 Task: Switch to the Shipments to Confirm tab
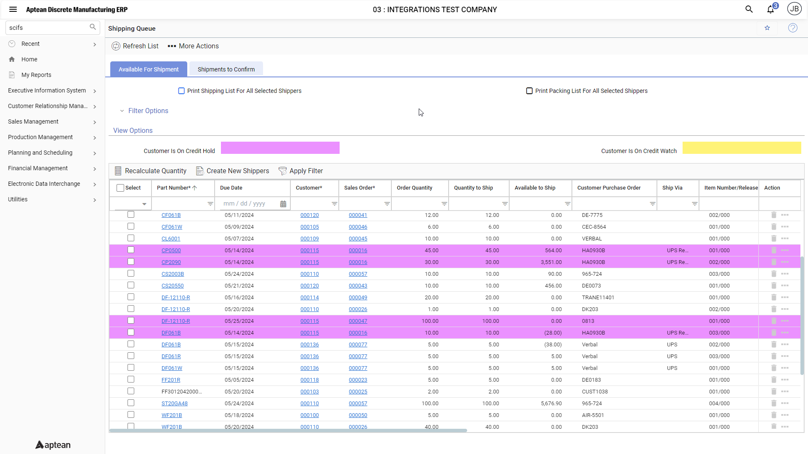coord(226,69)
